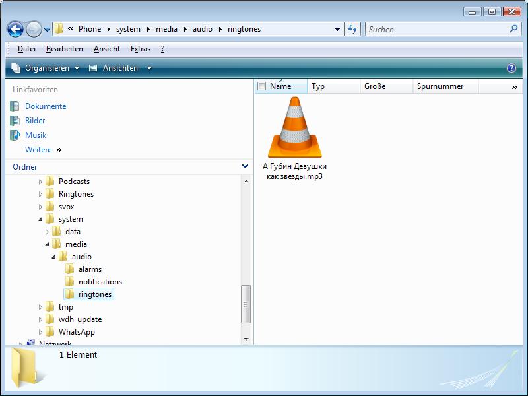Open the Datei menu
The height and width of the screenshot is (396, 528).
point(26,49)
